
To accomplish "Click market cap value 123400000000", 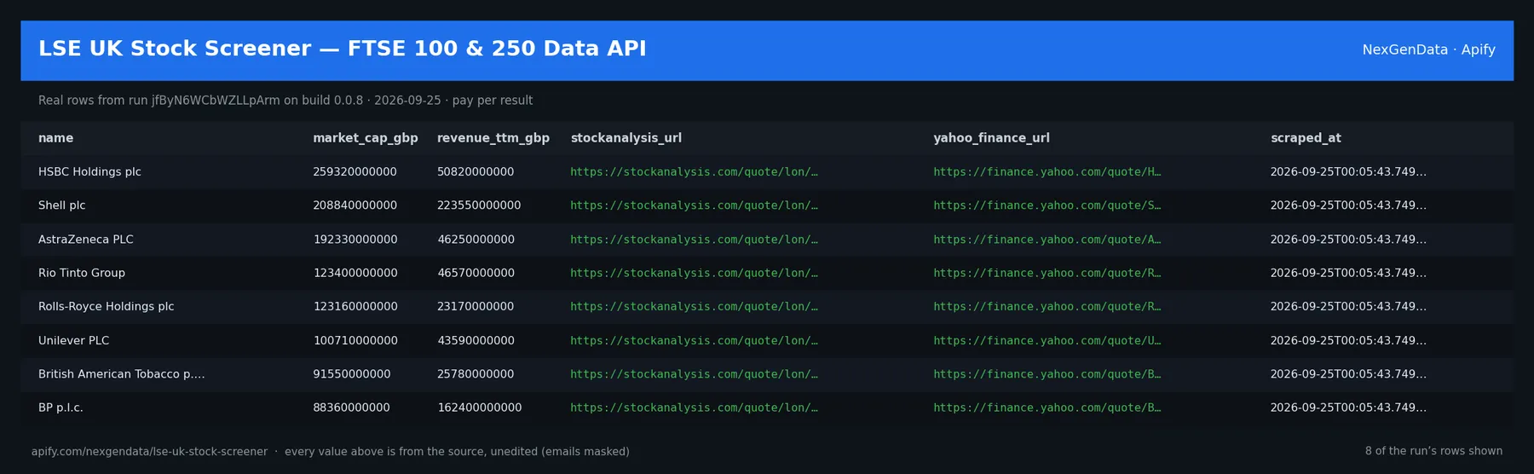I will [355, 273].
